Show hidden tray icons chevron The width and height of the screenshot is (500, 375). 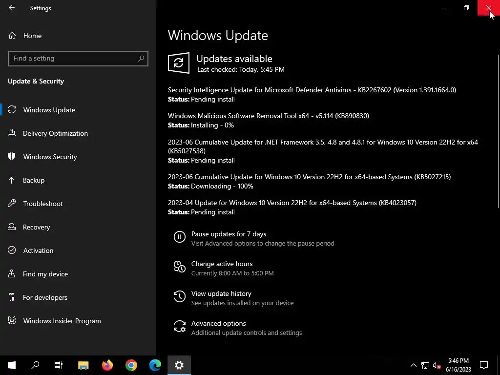pyautogui.click(x=413, y=365)
